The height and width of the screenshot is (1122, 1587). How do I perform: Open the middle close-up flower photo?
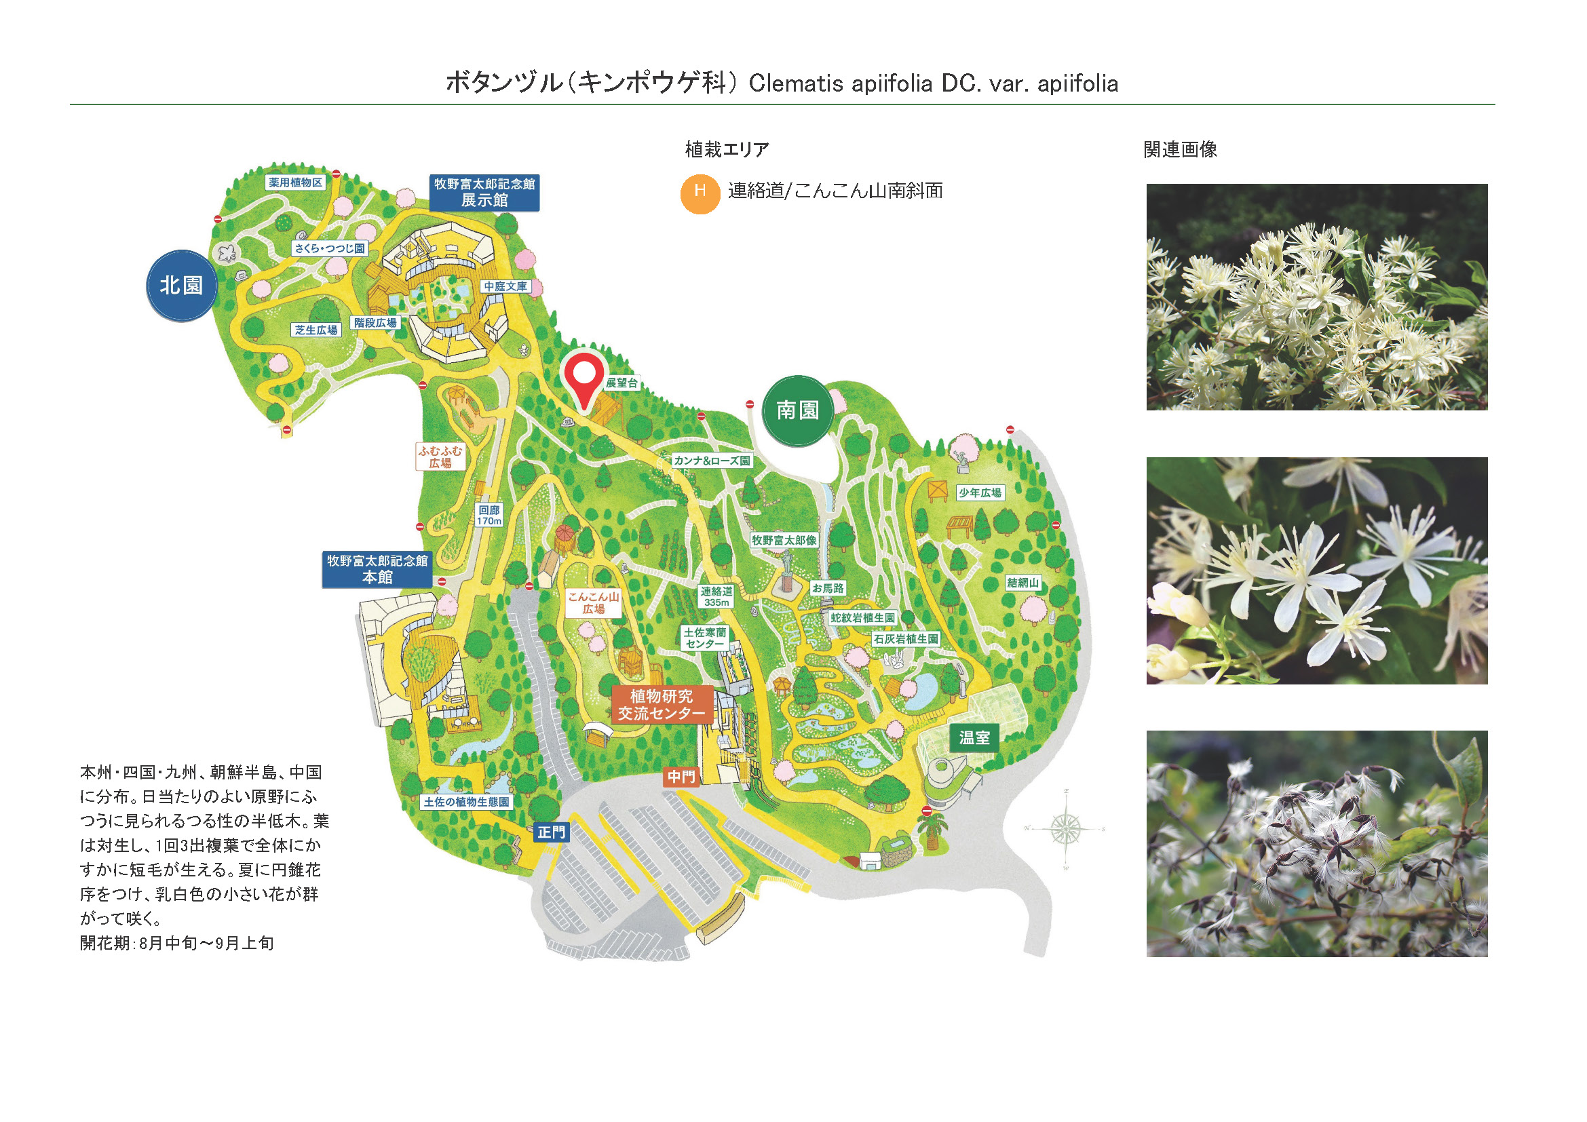point(1316,570)
